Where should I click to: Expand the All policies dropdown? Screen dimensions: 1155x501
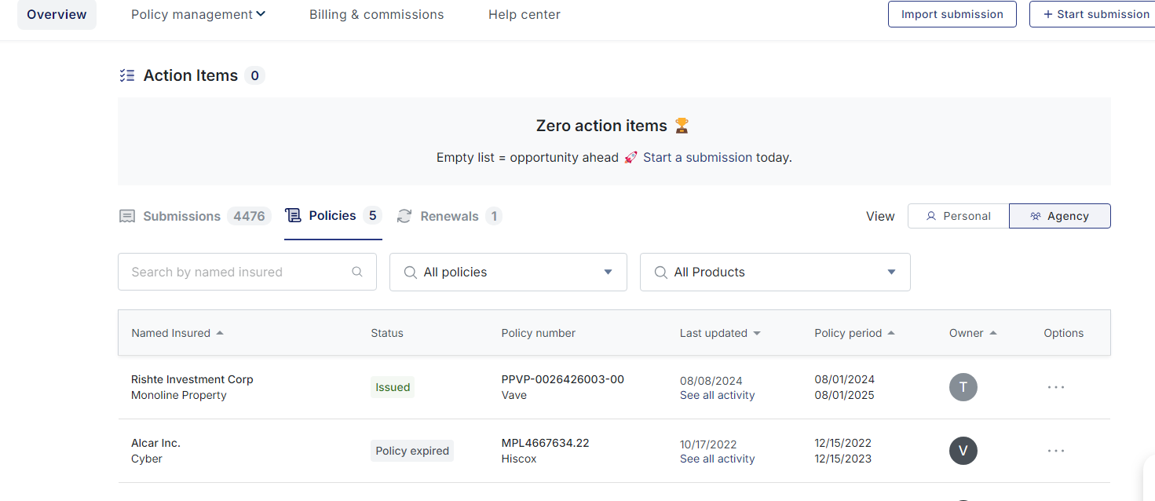pyautogui.click(x=508, y=272)
